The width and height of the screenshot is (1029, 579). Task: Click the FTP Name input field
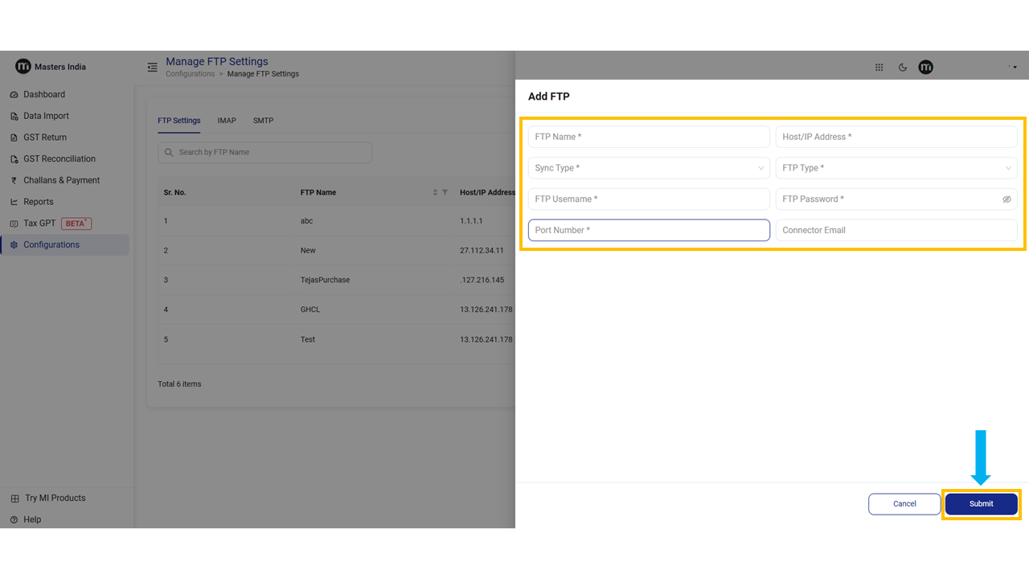click(x=649, y=137)
